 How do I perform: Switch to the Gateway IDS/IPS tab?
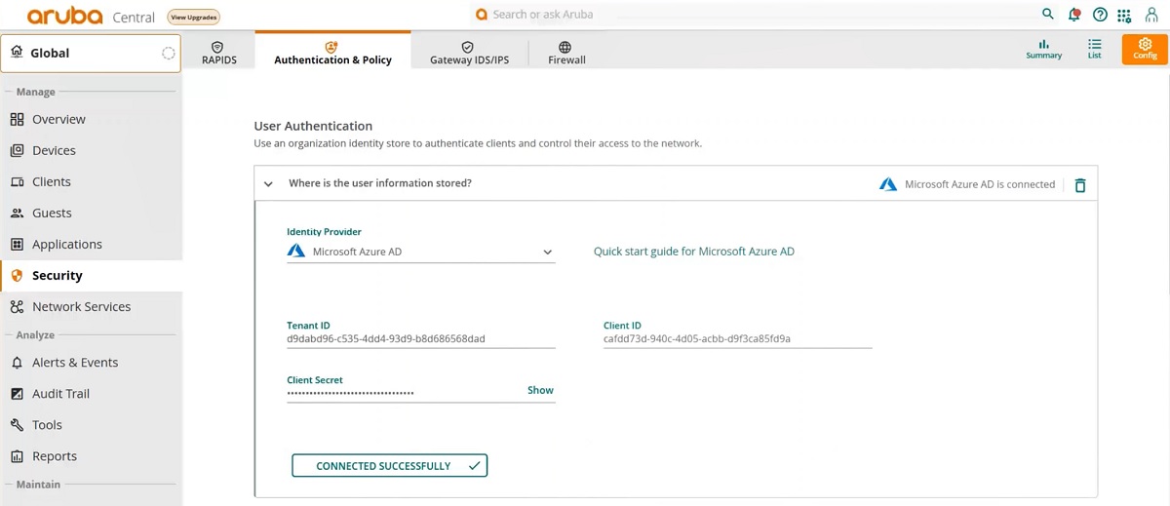[x=469, y=53]
